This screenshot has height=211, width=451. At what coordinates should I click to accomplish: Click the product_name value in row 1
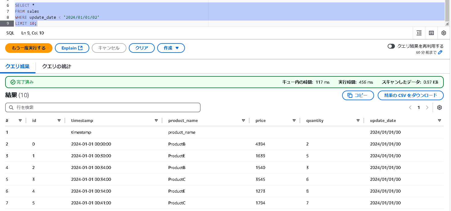coord(182,132)
